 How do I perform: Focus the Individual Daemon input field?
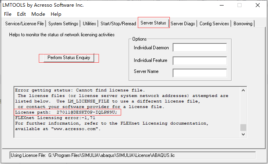[200, 48]
